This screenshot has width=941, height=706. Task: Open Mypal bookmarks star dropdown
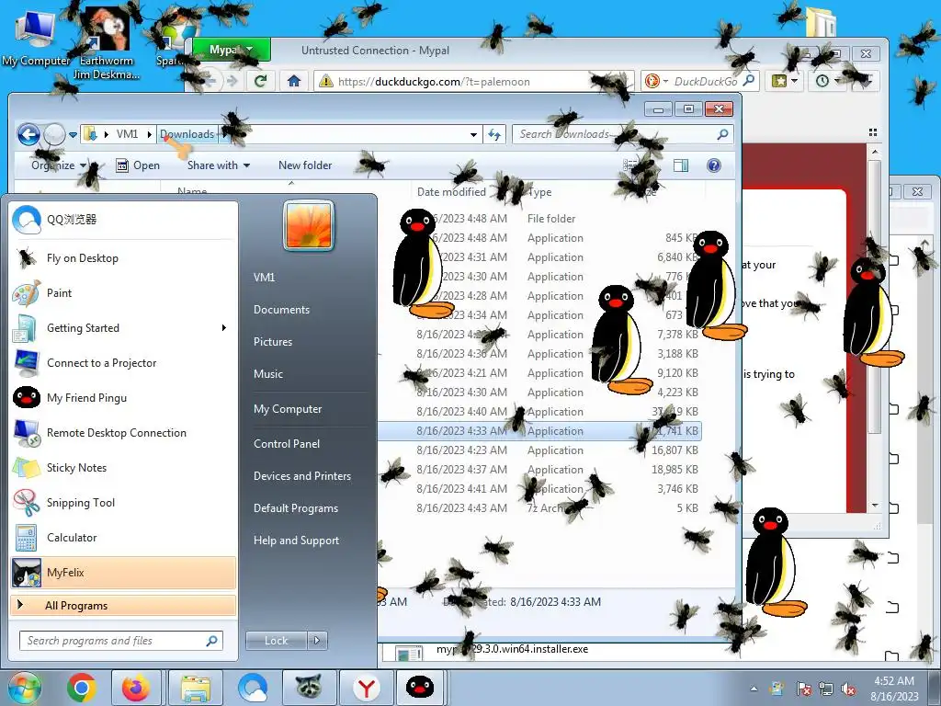tap(785, 81)
